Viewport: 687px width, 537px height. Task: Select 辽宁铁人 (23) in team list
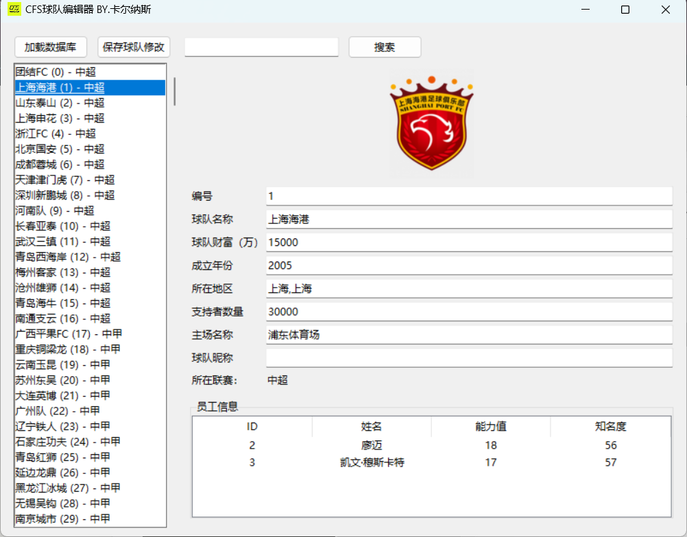pyautogui.click(x=91, y=427)
